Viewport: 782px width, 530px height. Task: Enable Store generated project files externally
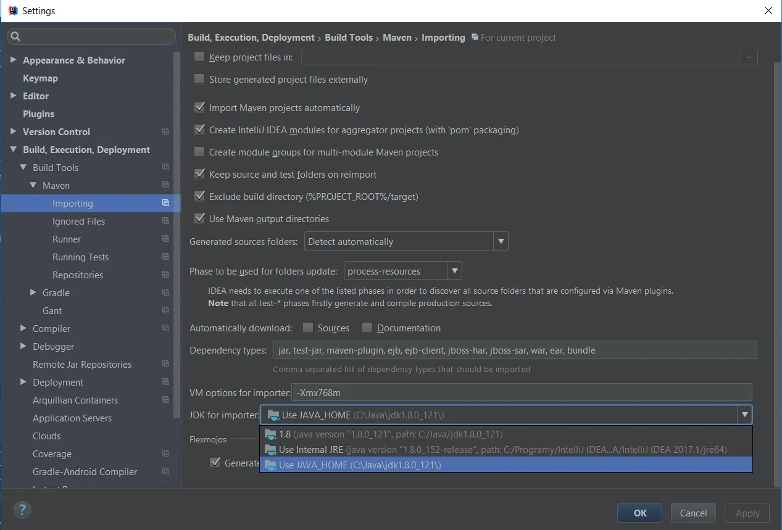(x=199, y=79)
